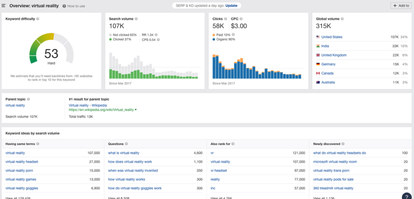Viewport: 414px width, 199px height.
Task: Click the Parent topic info icon
Action: coord(29,99)
